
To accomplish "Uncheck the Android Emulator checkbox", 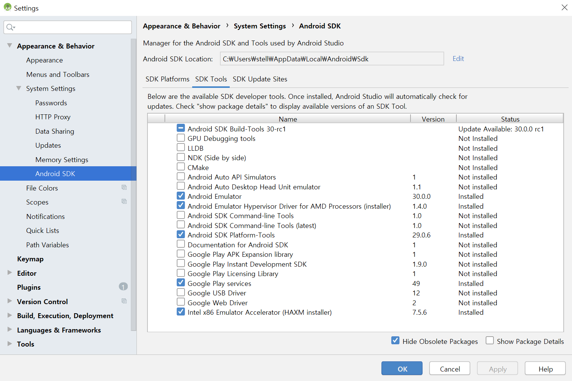I will point(181,196).
